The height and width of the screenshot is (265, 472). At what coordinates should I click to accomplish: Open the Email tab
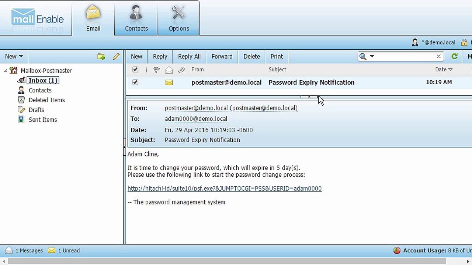93,18
